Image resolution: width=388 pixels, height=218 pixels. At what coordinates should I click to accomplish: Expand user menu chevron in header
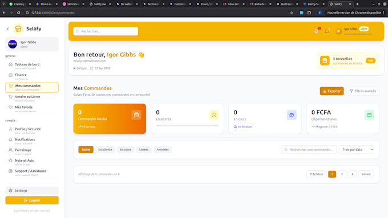pyautogui.click(x=376, y=31)
